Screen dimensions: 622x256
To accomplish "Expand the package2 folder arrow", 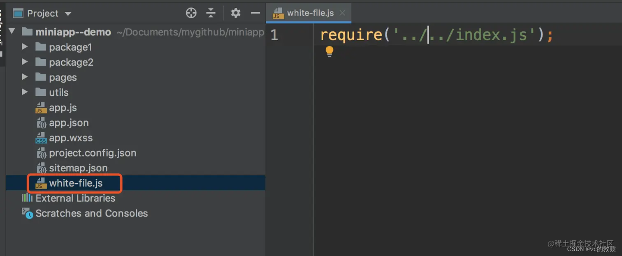I will [25, 62].
